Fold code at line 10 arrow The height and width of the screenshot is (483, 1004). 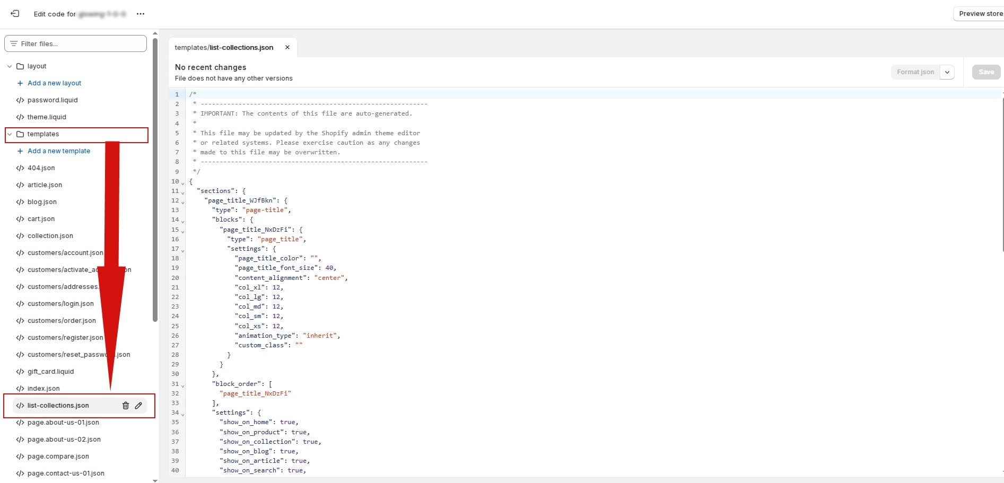click(x=183, y=183)
